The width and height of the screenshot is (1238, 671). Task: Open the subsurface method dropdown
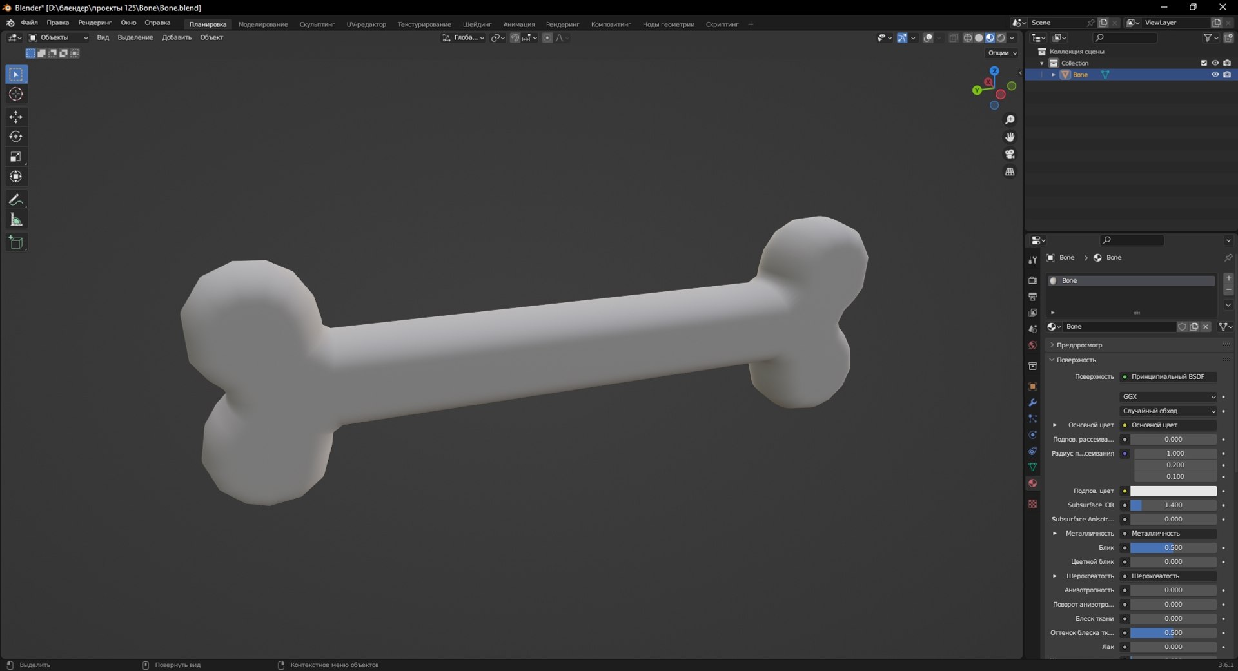[1168, 411]
